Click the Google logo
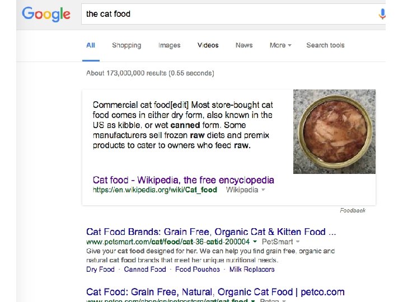 pyautogui.click(x=46, y=14)
